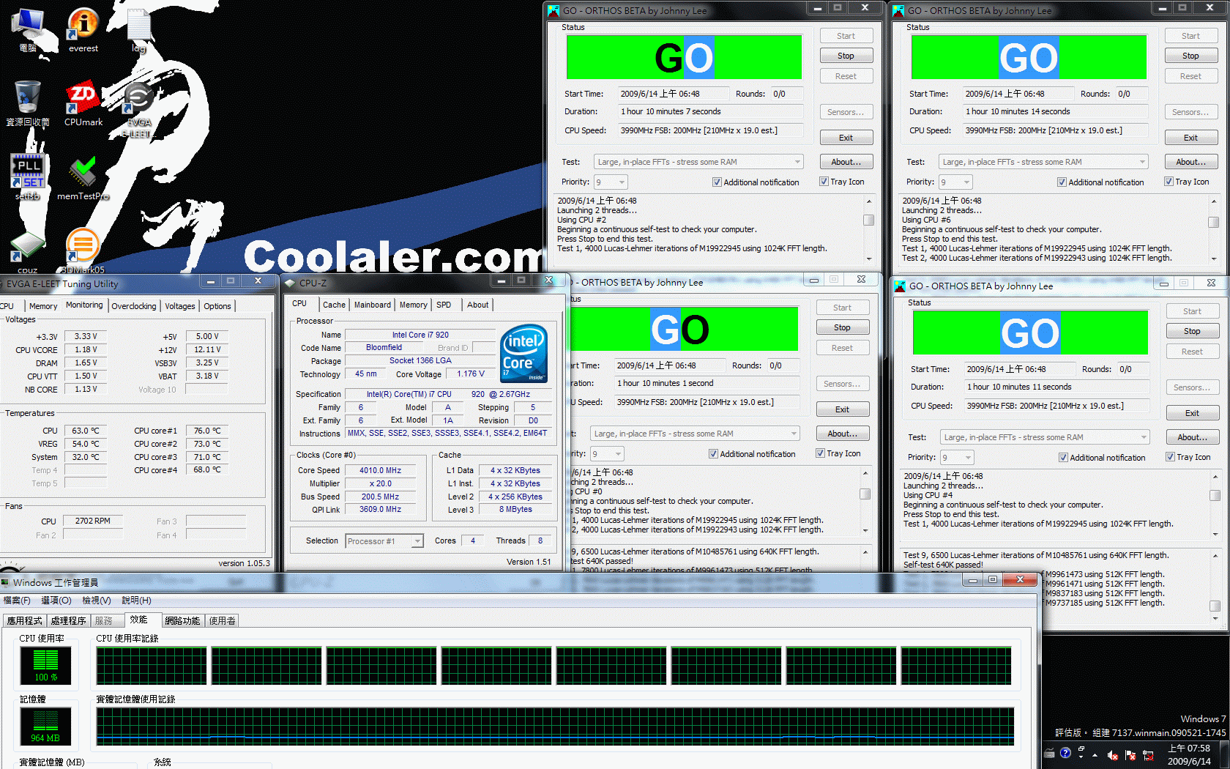Launch the EVGA E-LEET desktop shortcut
This screenshot has height=769, width=1230.
coord(138,110)
